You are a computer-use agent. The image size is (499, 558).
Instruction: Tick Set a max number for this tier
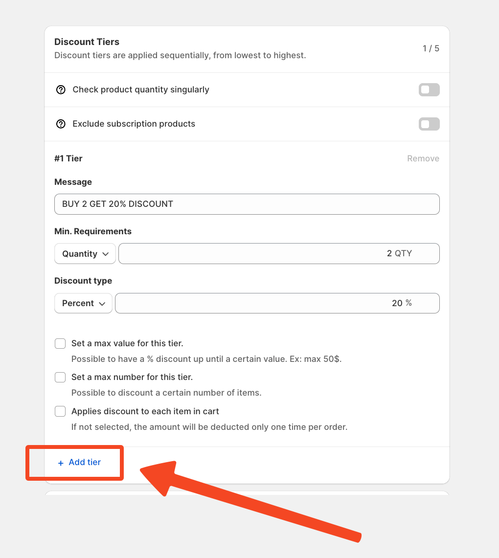[60, 378]
